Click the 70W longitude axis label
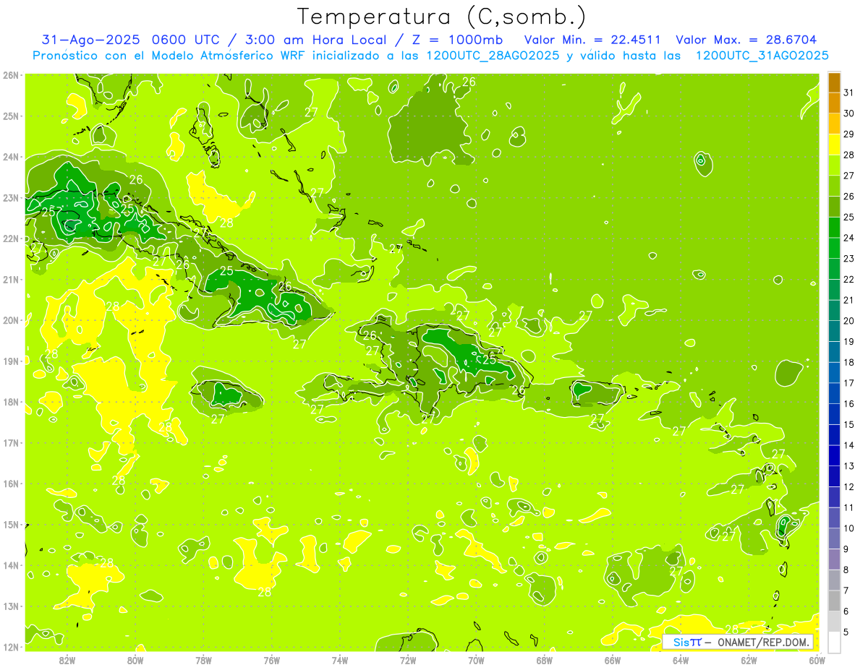Image resolution: width=868 pixels, height=670 pixels. pos(476,660)
